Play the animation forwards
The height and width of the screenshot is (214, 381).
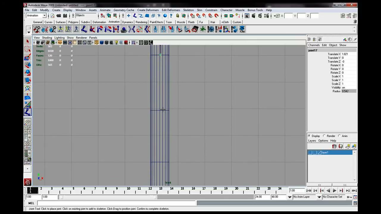(335, 191)
